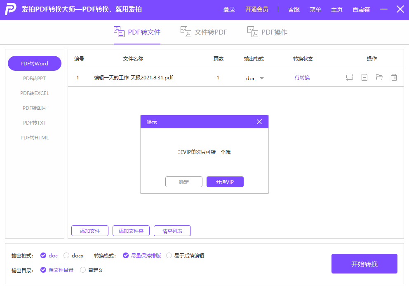
Task: Click the 添加文件 button
Action: 90,231
